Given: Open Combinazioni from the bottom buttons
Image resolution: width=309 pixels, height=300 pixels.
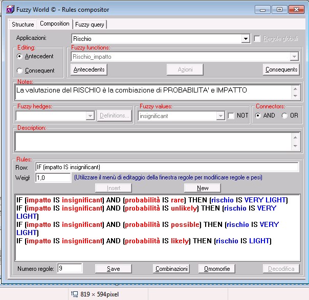Looking at the screenshot, I should 171,269.
